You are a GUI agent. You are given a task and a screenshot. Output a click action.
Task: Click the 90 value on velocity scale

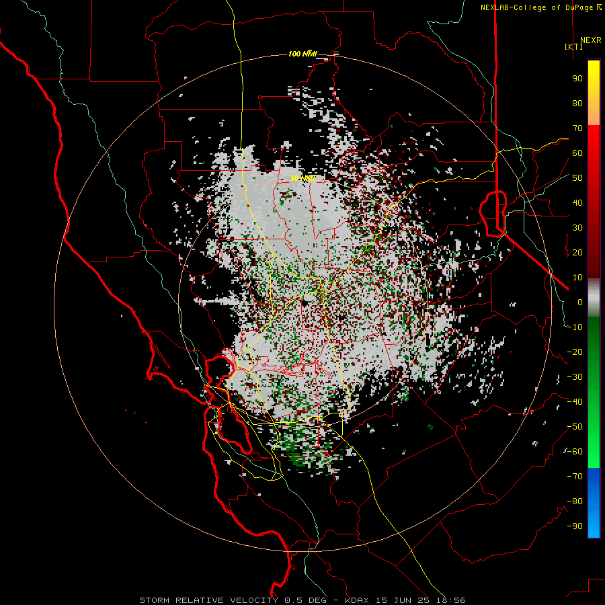coord(577,79)
